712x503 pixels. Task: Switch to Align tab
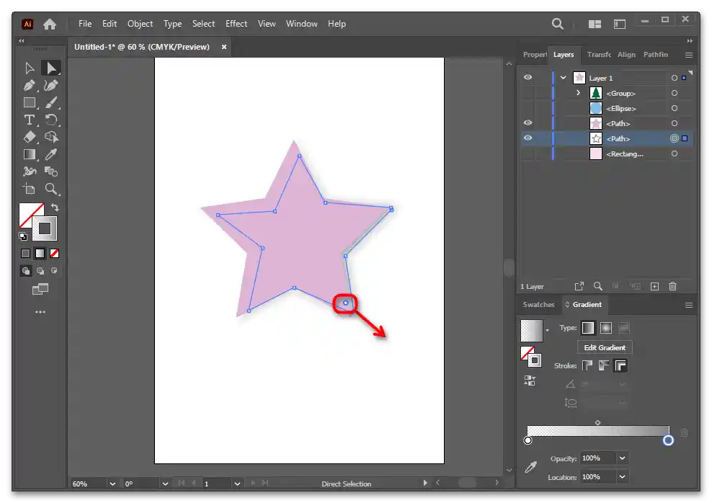pos(626,55)
